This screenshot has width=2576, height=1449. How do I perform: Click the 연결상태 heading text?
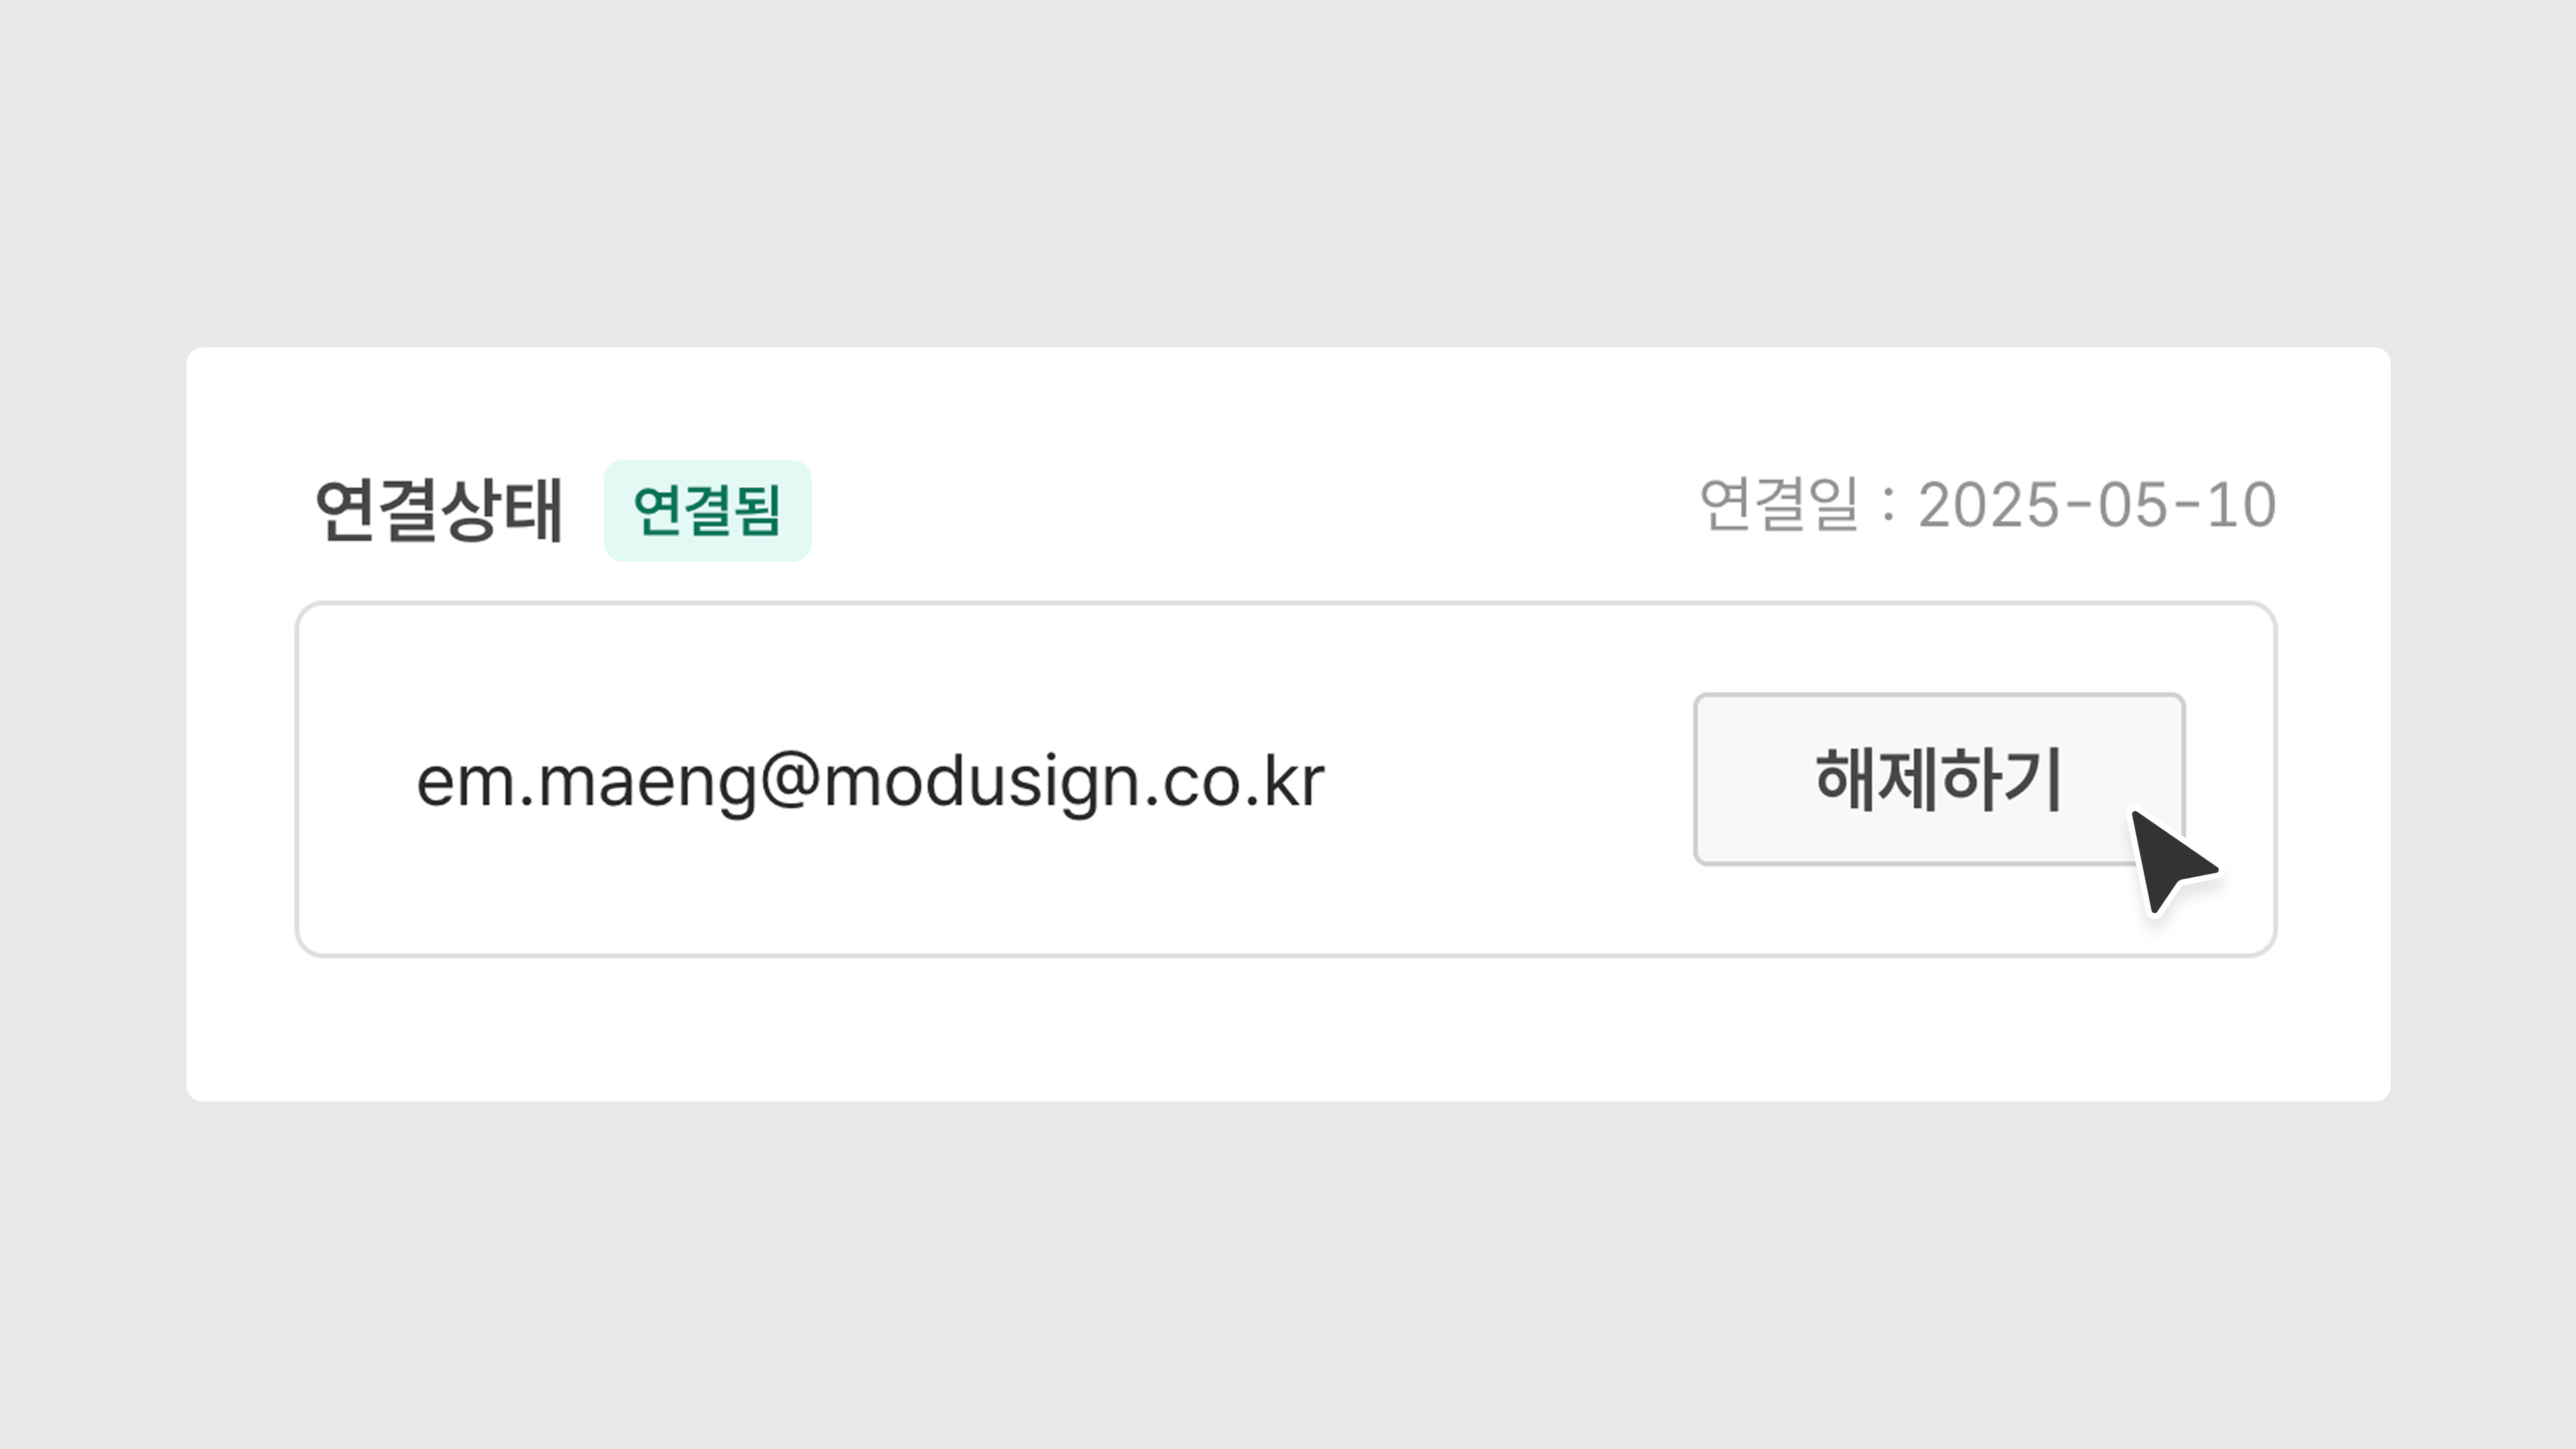pyautogui.click(x=438, y=510)
